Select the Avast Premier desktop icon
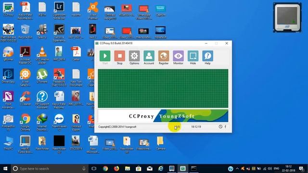Screen dimensions: 308x173 coord(93,11)
